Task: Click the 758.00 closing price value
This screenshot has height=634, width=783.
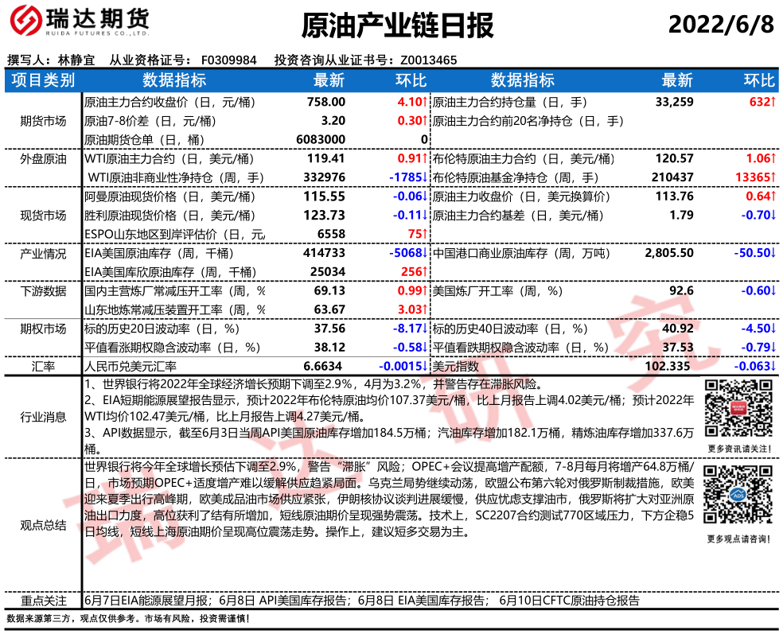Action: (326, 102)
